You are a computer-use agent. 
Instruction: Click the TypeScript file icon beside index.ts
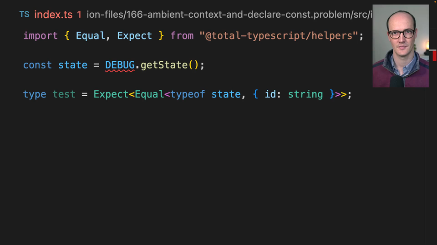point(24,14)
